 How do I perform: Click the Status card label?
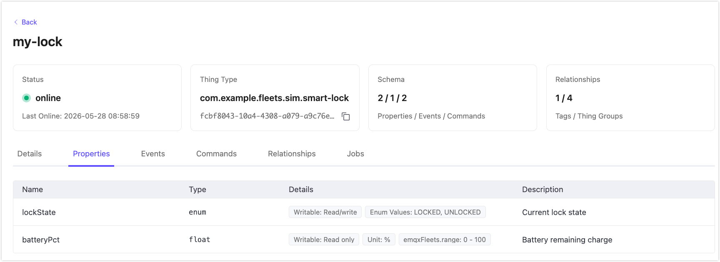tap(33, 79)
